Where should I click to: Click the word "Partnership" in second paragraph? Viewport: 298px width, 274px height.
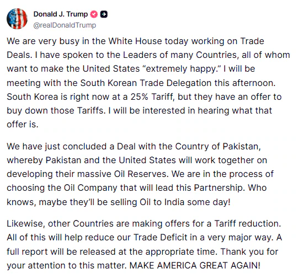click(x=219, y=188)
